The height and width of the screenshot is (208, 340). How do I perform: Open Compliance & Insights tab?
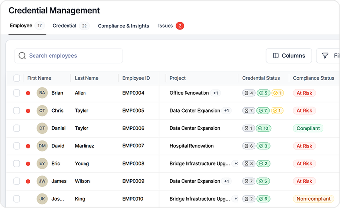(123, 26)
